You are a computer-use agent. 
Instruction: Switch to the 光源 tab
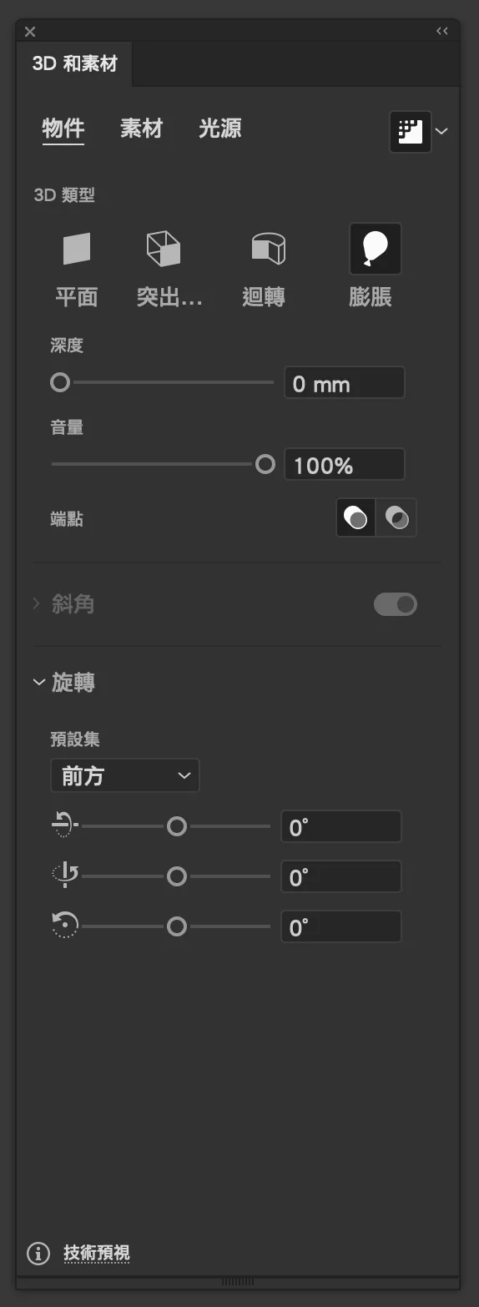coord(220,129)
